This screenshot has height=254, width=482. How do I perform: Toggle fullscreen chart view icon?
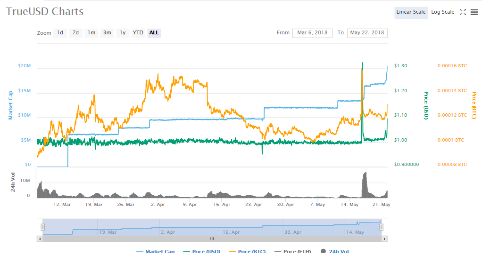[463, 12]
